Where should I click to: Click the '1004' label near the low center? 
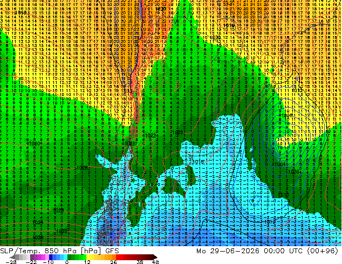point(281,164)
